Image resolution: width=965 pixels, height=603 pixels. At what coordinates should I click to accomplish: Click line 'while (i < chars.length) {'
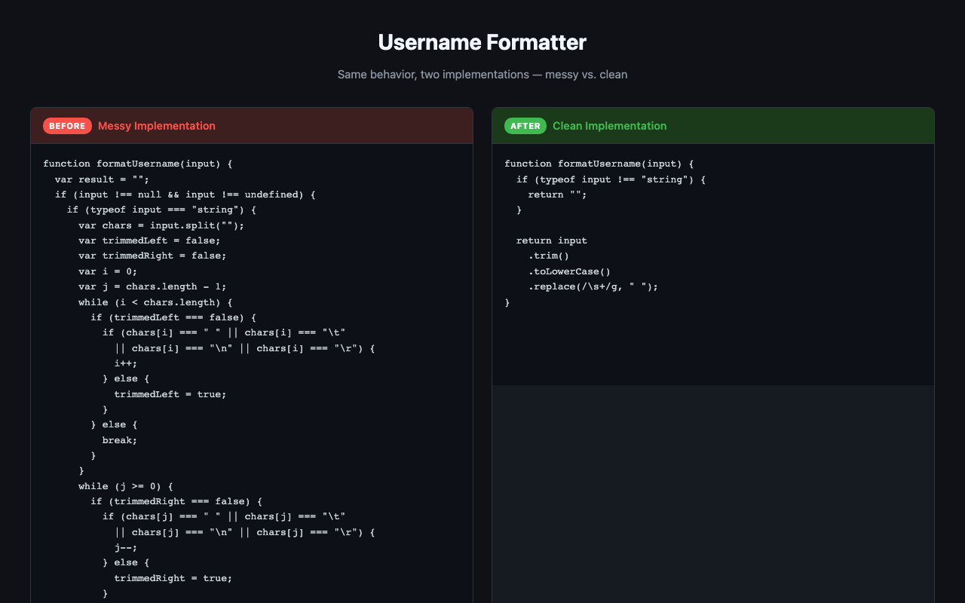(155, 301)
